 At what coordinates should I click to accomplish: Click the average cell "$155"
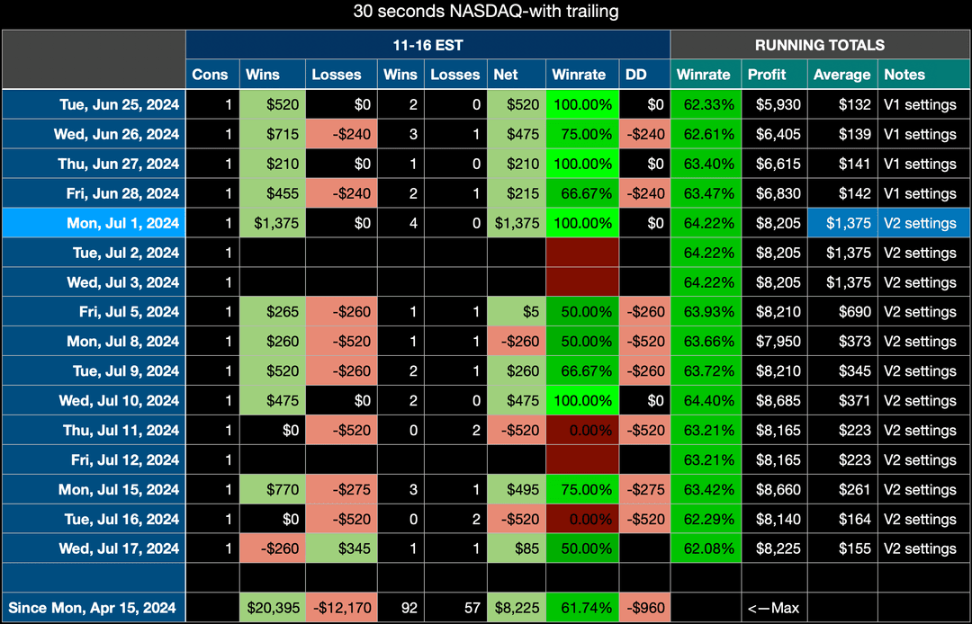coord(842,548)
